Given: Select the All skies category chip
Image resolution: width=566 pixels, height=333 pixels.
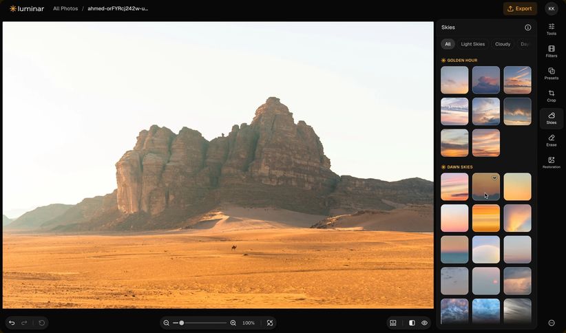Looking at the screenshot, I should click(448, 44).
